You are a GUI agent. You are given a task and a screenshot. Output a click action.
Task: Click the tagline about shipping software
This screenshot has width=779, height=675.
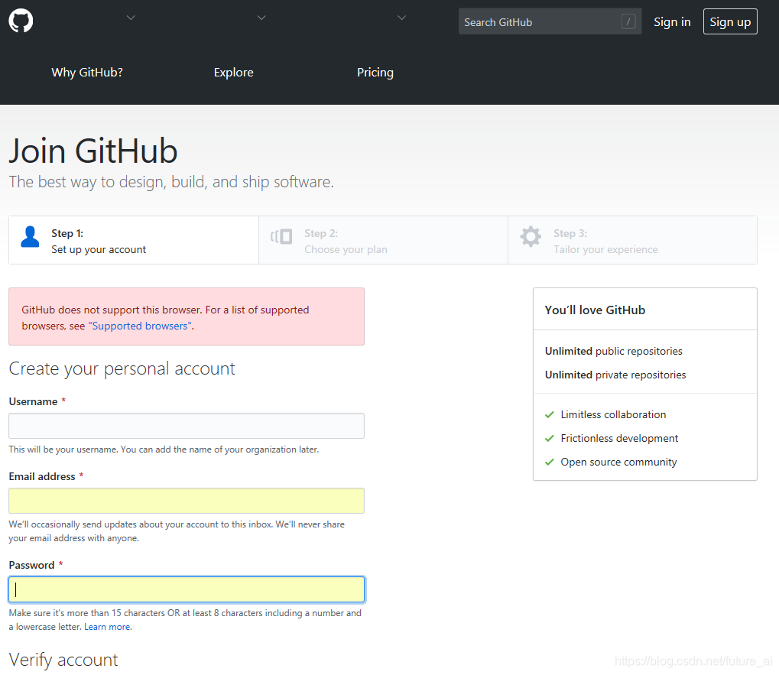171,182
